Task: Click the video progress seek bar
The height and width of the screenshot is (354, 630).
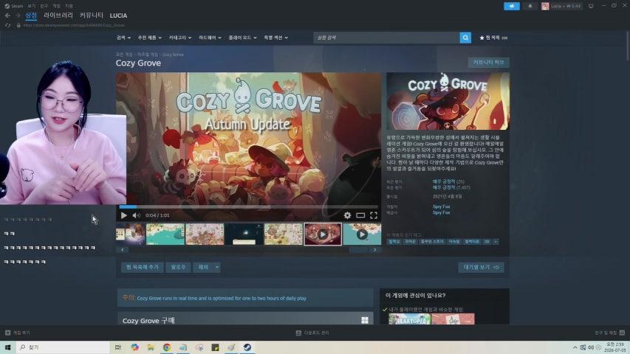Action: pyautogui.click(x=249, y=206)
